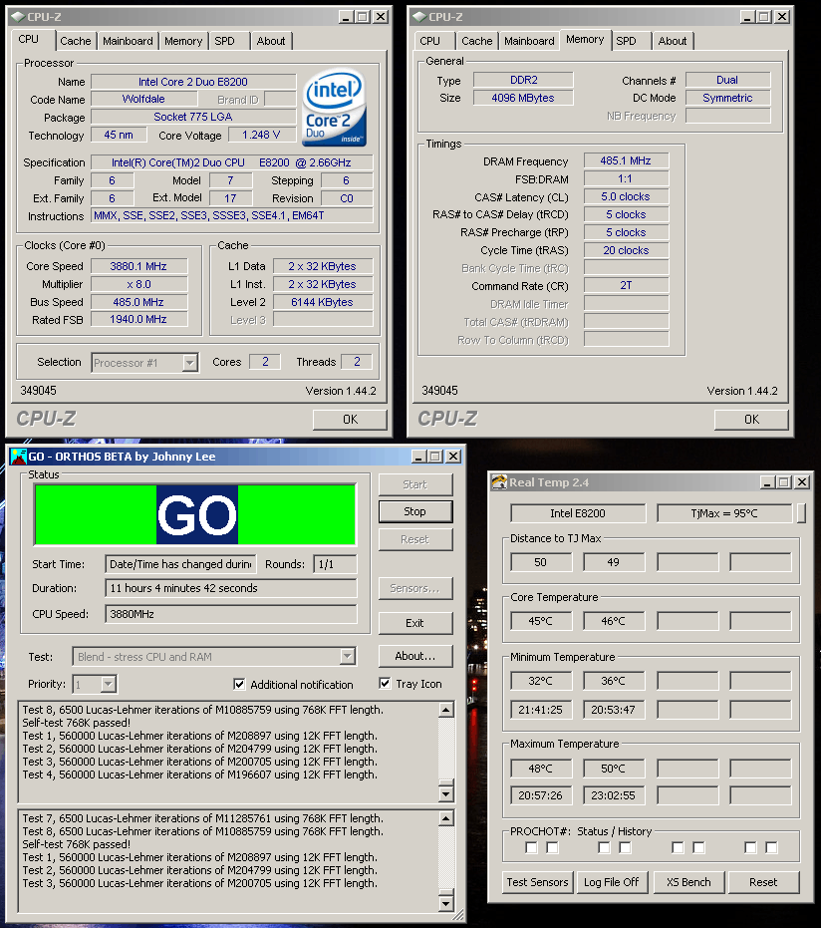Screen dimensions: 821x928
Task: Click the resize grip of ORTHOS window
Action: [x=458, y=916]
